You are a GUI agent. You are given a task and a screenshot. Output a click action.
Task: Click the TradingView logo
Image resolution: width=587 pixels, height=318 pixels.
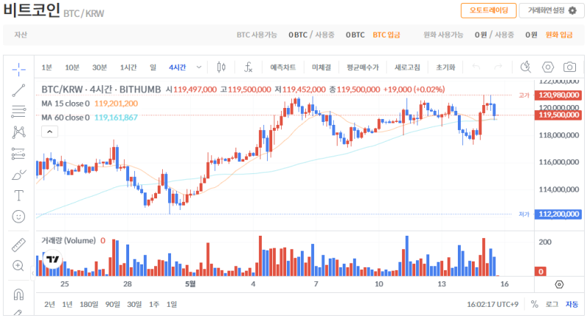tap(52, 259)
